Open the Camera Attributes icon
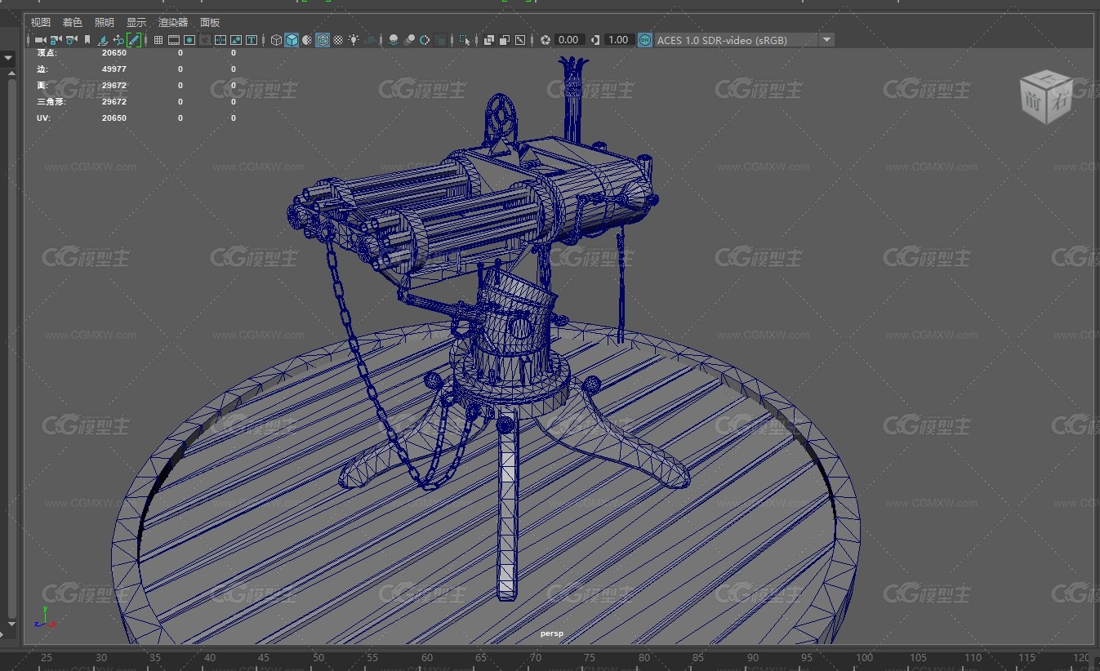1100x671 pixels. coord(71,40)
